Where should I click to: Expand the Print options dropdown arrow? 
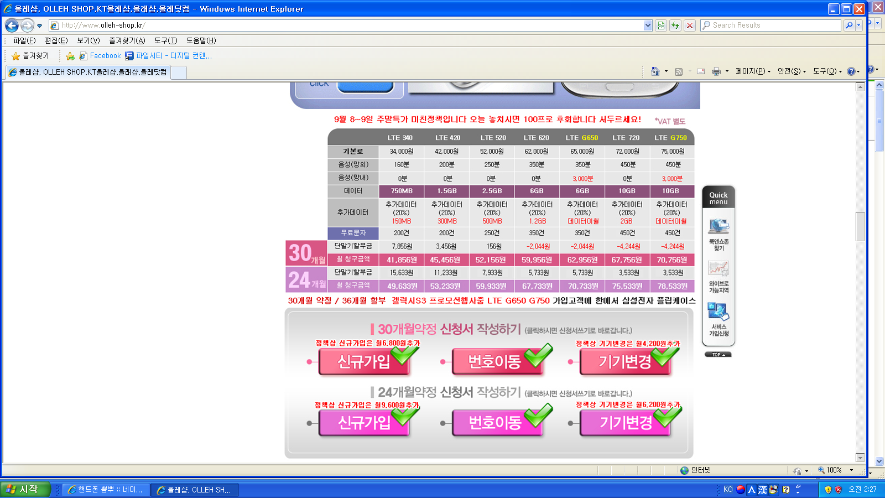(x=727, y=71)
